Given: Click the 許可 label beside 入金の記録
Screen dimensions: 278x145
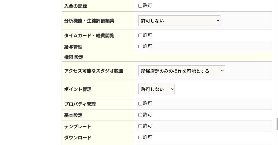Looking at the screenshot, I should coord(147,6).
